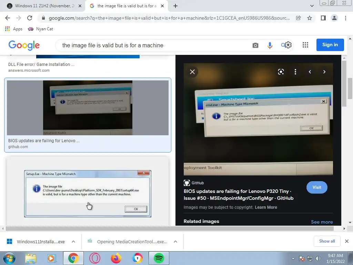Screen dimensions: 353x265
Task: Click the volume speaker tray icon
Action: (318, 258)
